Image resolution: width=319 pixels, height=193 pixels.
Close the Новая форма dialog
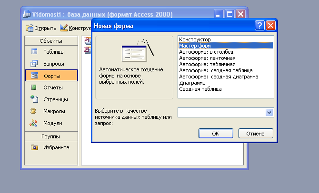(270, 26)
